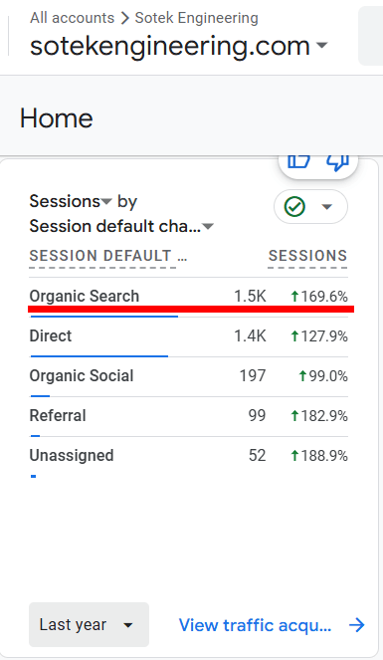Select the Organic Social row
This screenshot has width=383, height=660.
188,376
